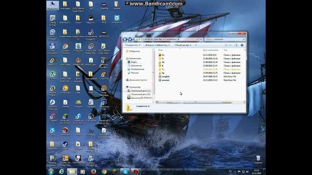This screenshot has width=312, height=175.
Task: Open the Videos library in navigation pane
Action: pos(134,62)
